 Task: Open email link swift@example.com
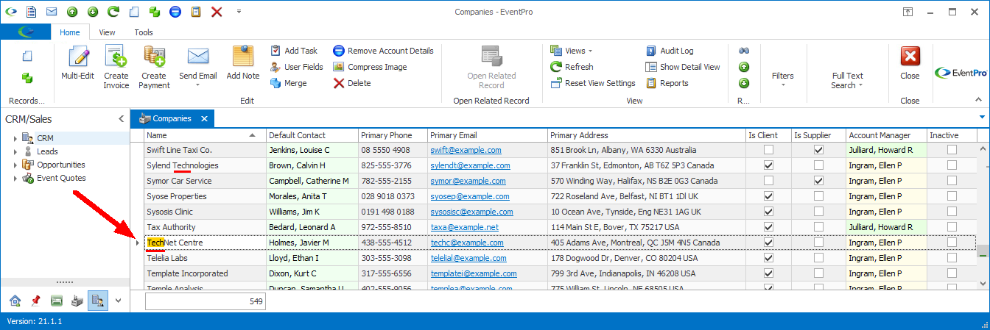(x=466, y=150)
